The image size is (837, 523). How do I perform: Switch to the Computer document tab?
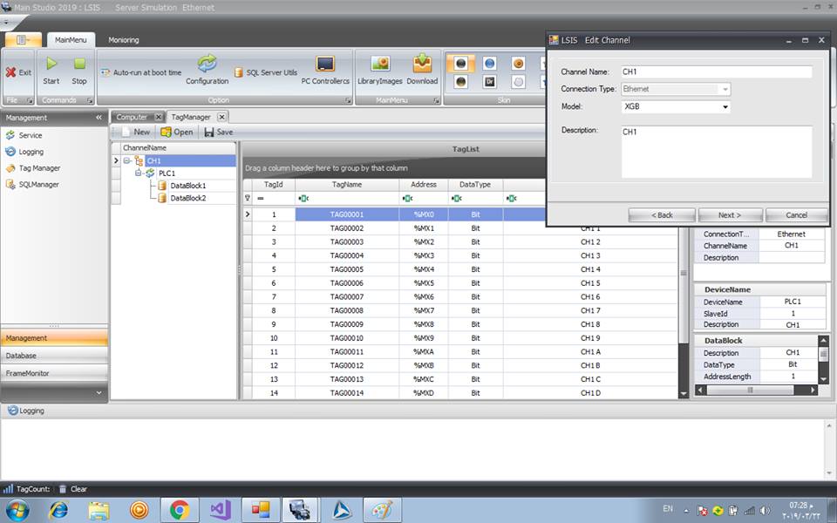[132, 117]
